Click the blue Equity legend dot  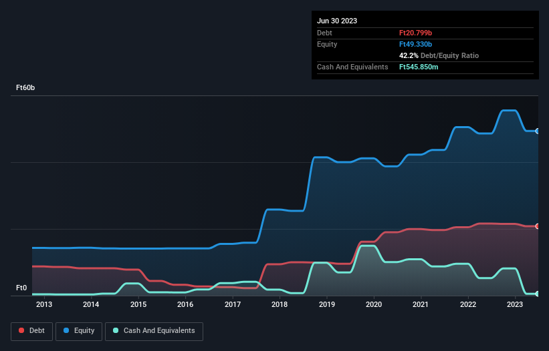(x=66, y=330)
